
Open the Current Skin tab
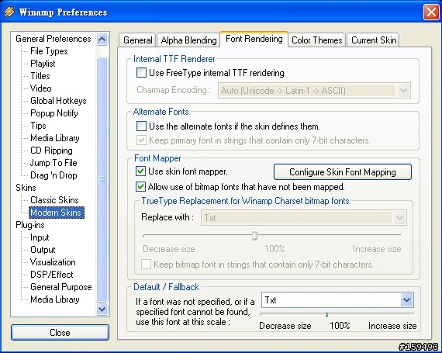(x=374, y=40)
